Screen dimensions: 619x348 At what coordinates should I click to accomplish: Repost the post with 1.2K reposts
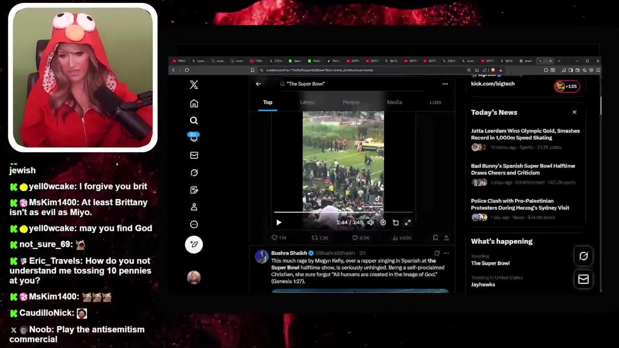320,238
